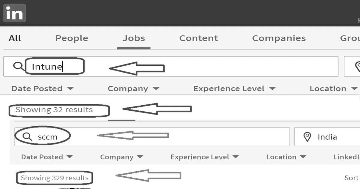Switch to the People search tab
The height and width of the screenshot is (189, 360).
[71, 38]
